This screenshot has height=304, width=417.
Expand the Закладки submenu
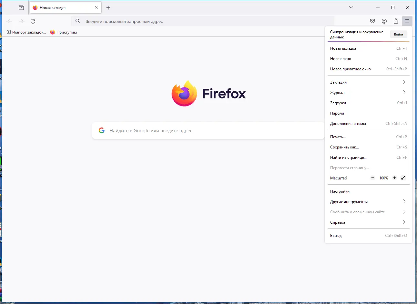pyautogui.click(x=369, y=82)
